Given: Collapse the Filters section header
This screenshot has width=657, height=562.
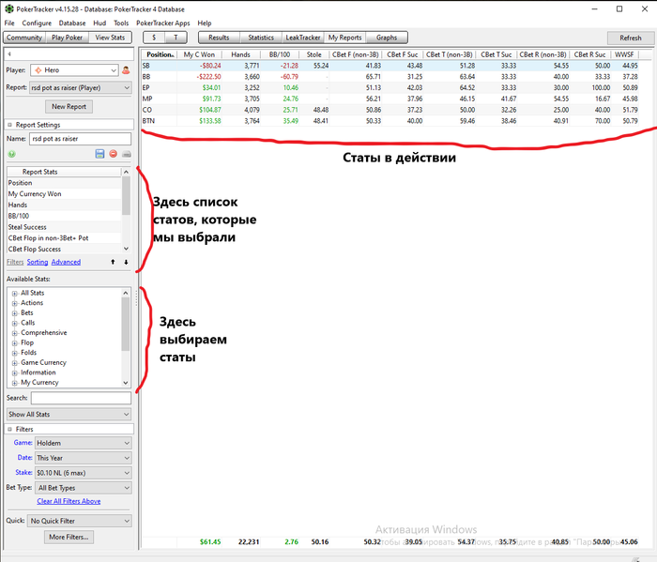Looking at the screenshot, I should (10, 430).
